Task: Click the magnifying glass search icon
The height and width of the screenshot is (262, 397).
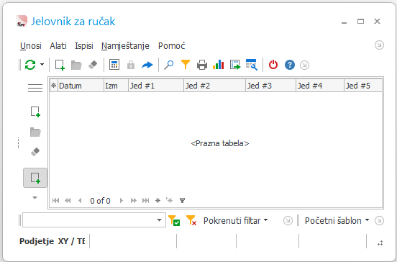Action: 168,65
